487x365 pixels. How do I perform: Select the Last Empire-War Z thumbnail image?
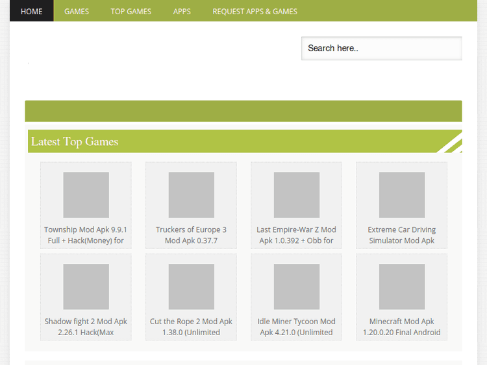click(x=296, y=194)
